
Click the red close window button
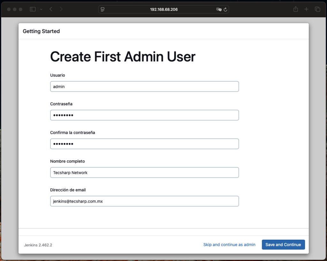click(x=9, y=9)
